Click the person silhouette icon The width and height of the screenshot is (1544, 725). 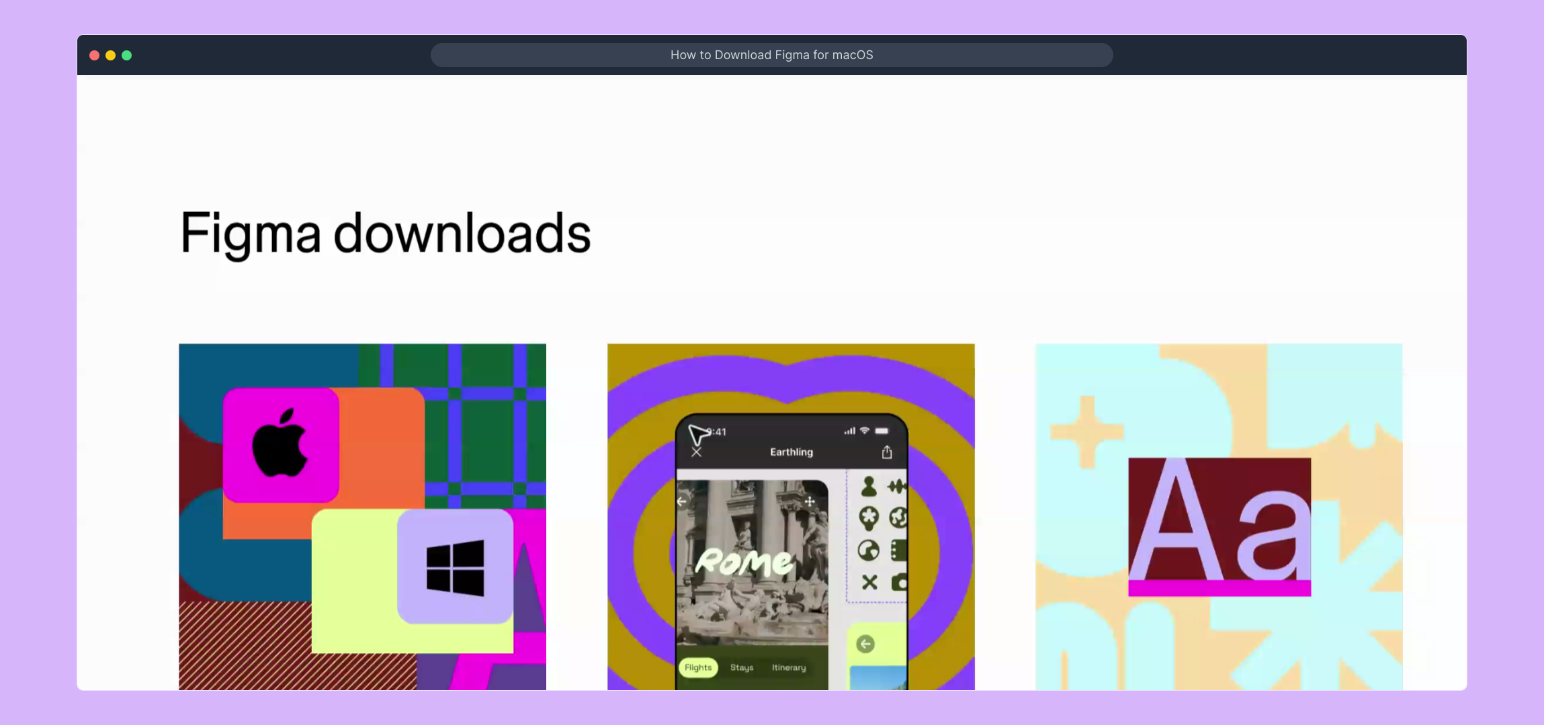tap(868, 486)
